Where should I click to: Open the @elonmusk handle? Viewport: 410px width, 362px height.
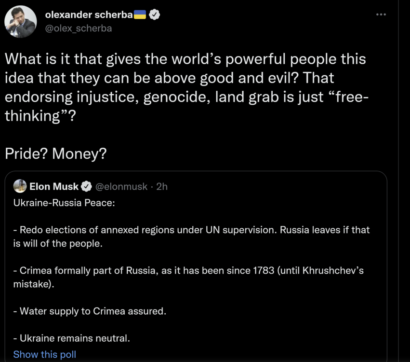point(121,186)
